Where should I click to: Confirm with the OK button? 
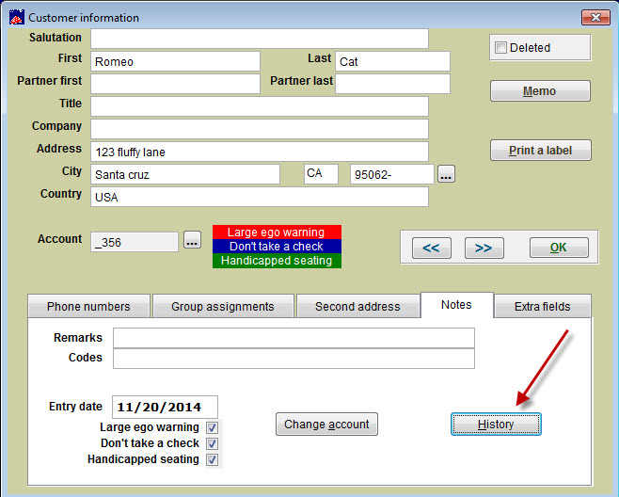[559, 248]
